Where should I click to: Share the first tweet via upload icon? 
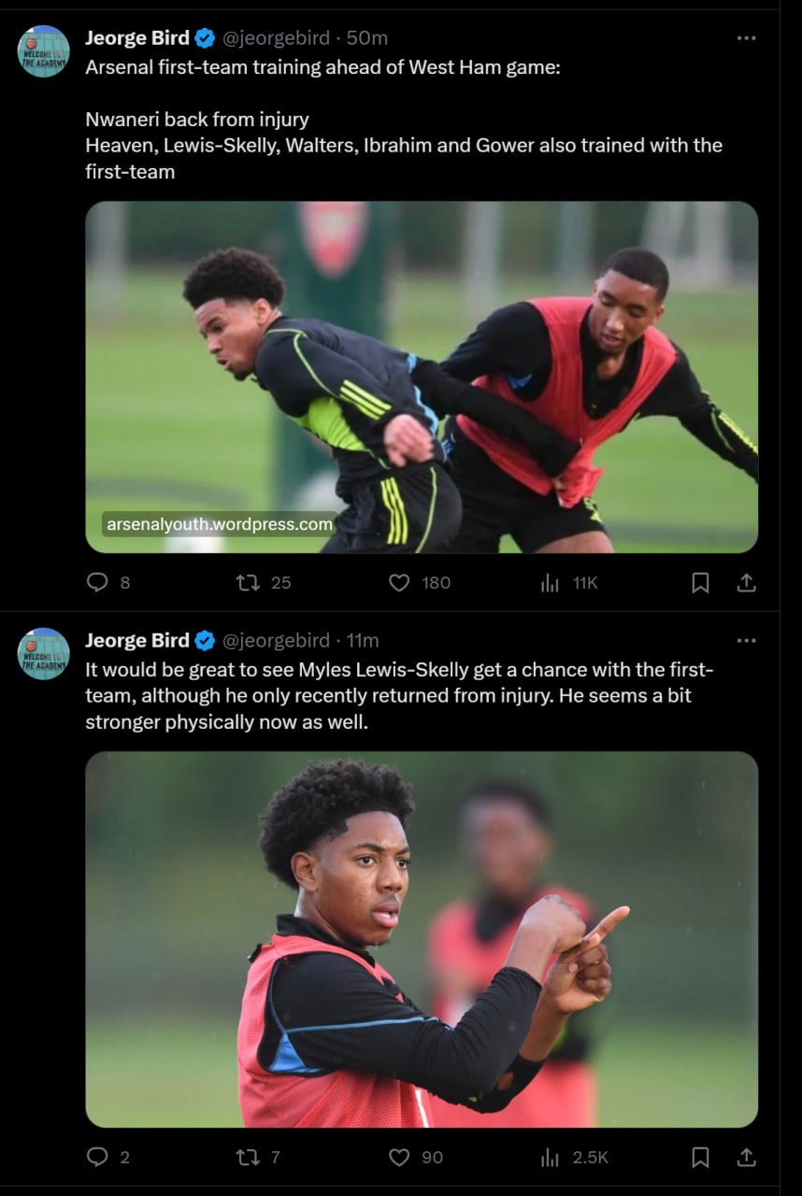(x=746, y=582)
